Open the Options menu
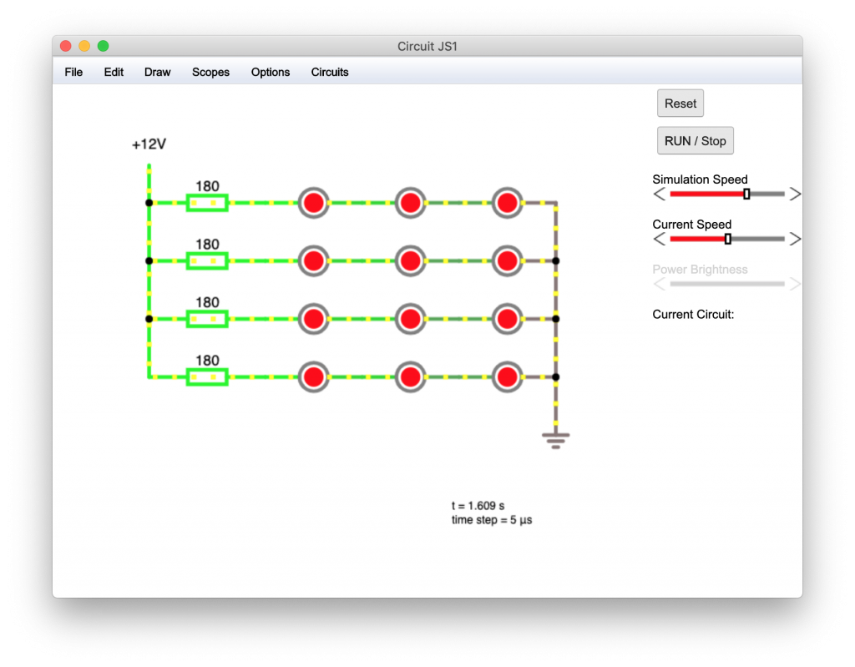The width and height of the screenshot is (855, 667). pyautogui.click(x=270, y=72)
